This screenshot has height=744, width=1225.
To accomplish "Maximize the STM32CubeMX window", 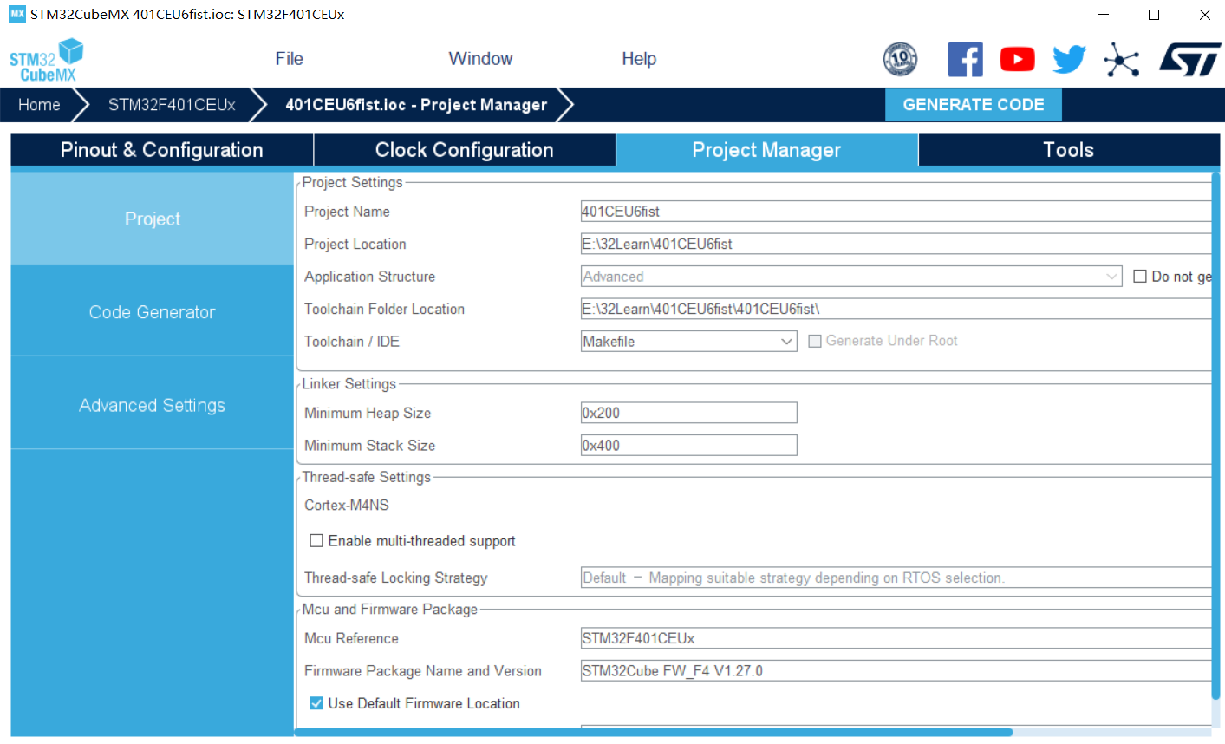I will [1154, 15].
